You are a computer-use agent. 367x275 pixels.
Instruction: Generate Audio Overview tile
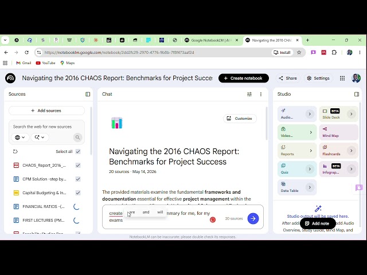point(297,114)
